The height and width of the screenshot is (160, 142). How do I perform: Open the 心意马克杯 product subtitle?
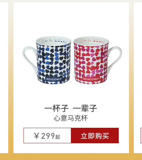tap(71, 118)
